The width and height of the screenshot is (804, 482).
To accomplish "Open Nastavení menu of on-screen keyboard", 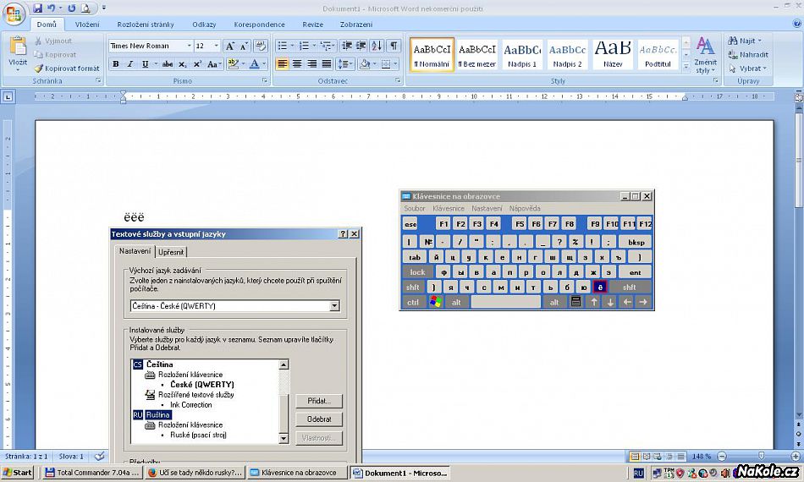I will pos(487,209).
